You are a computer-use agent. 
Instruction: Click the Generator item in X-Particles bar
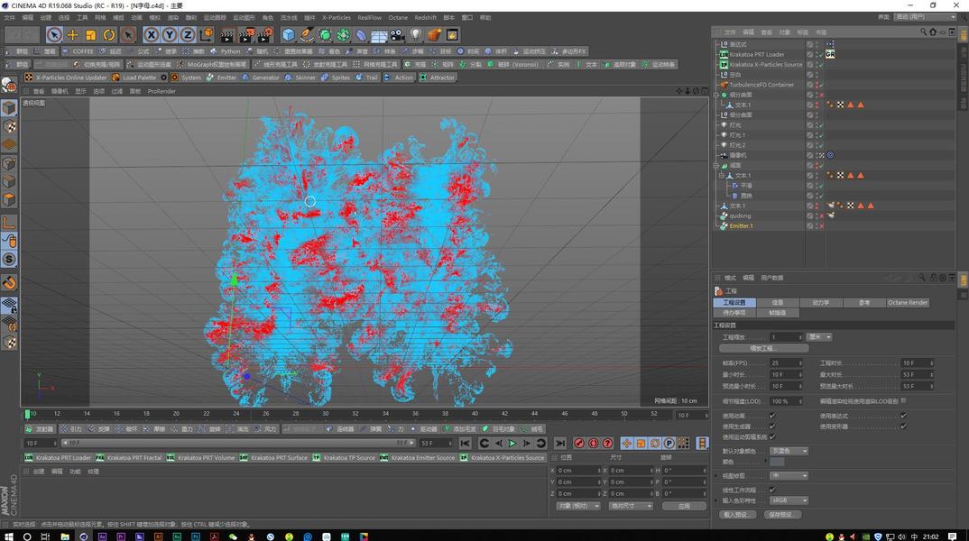tap(261, 78)
